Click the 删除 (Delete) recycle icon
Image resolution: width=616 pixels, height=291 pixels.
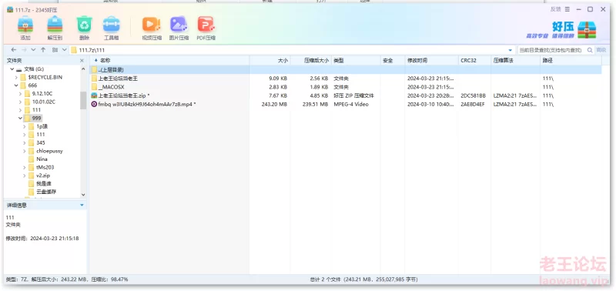(84, 25)
